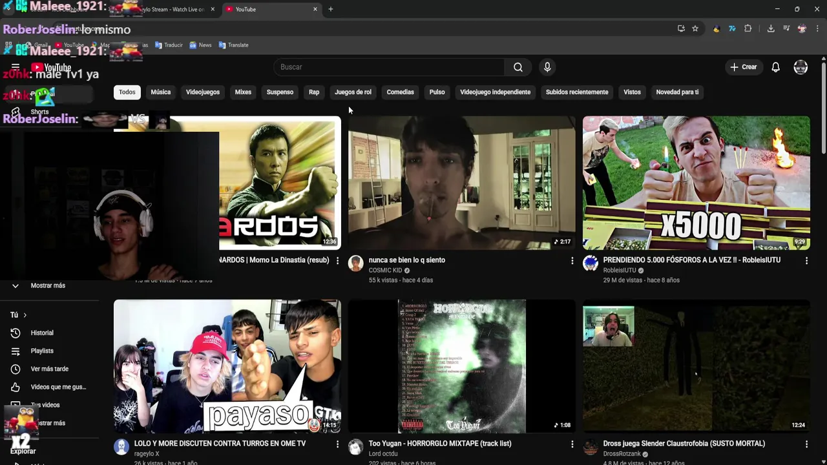Select the Todos filter chip
This screenshot has height=465, width=827.
click(127, 92)
